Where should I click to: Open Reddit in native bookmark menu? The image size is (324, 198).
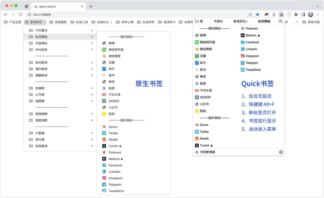(x=133, y=140)
